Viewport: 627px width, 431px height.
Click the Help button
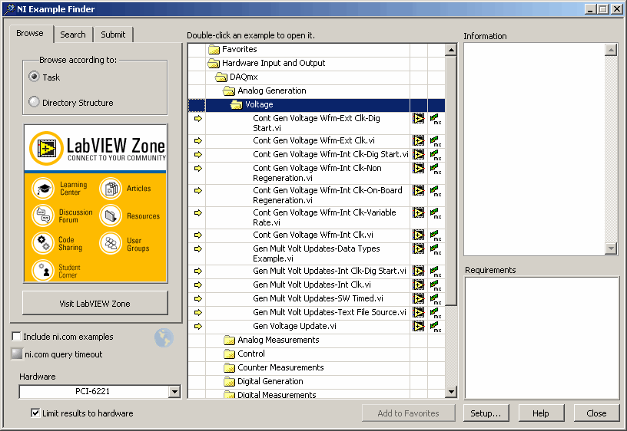(x=542, y=413)
